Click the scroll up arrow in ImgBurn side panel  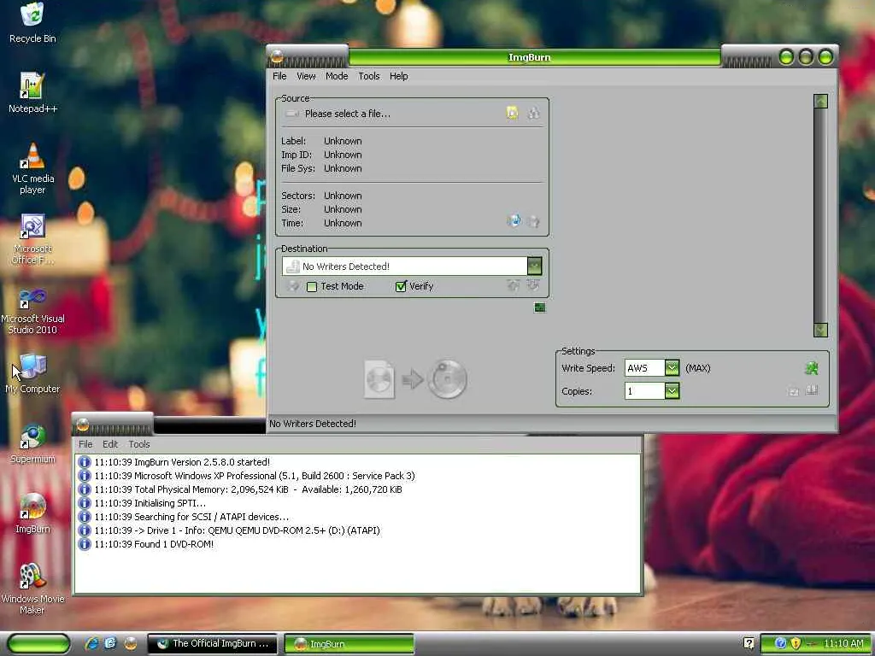pyautogui.click(x=820, y=101)
